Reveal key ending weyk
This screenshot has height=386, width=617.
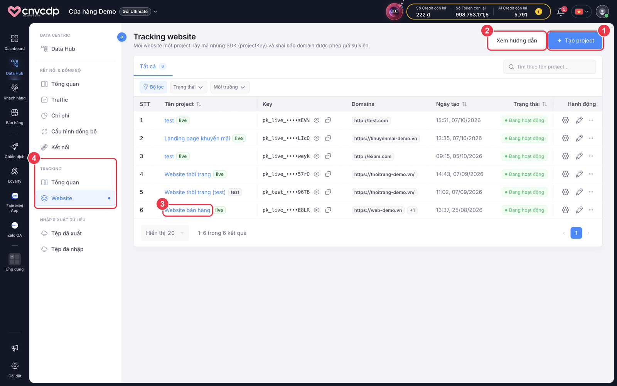[x=317, y=156]
